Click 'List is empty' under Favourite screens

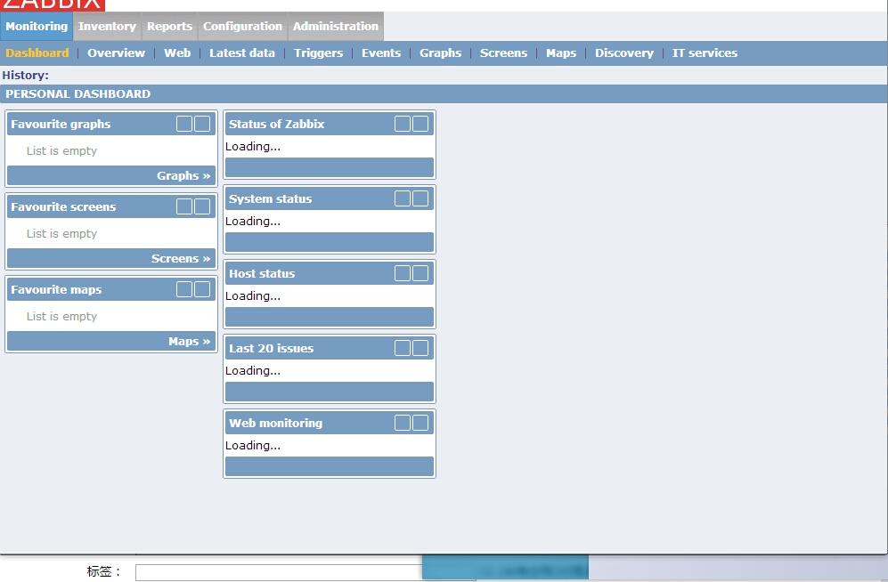click(61, 233)
